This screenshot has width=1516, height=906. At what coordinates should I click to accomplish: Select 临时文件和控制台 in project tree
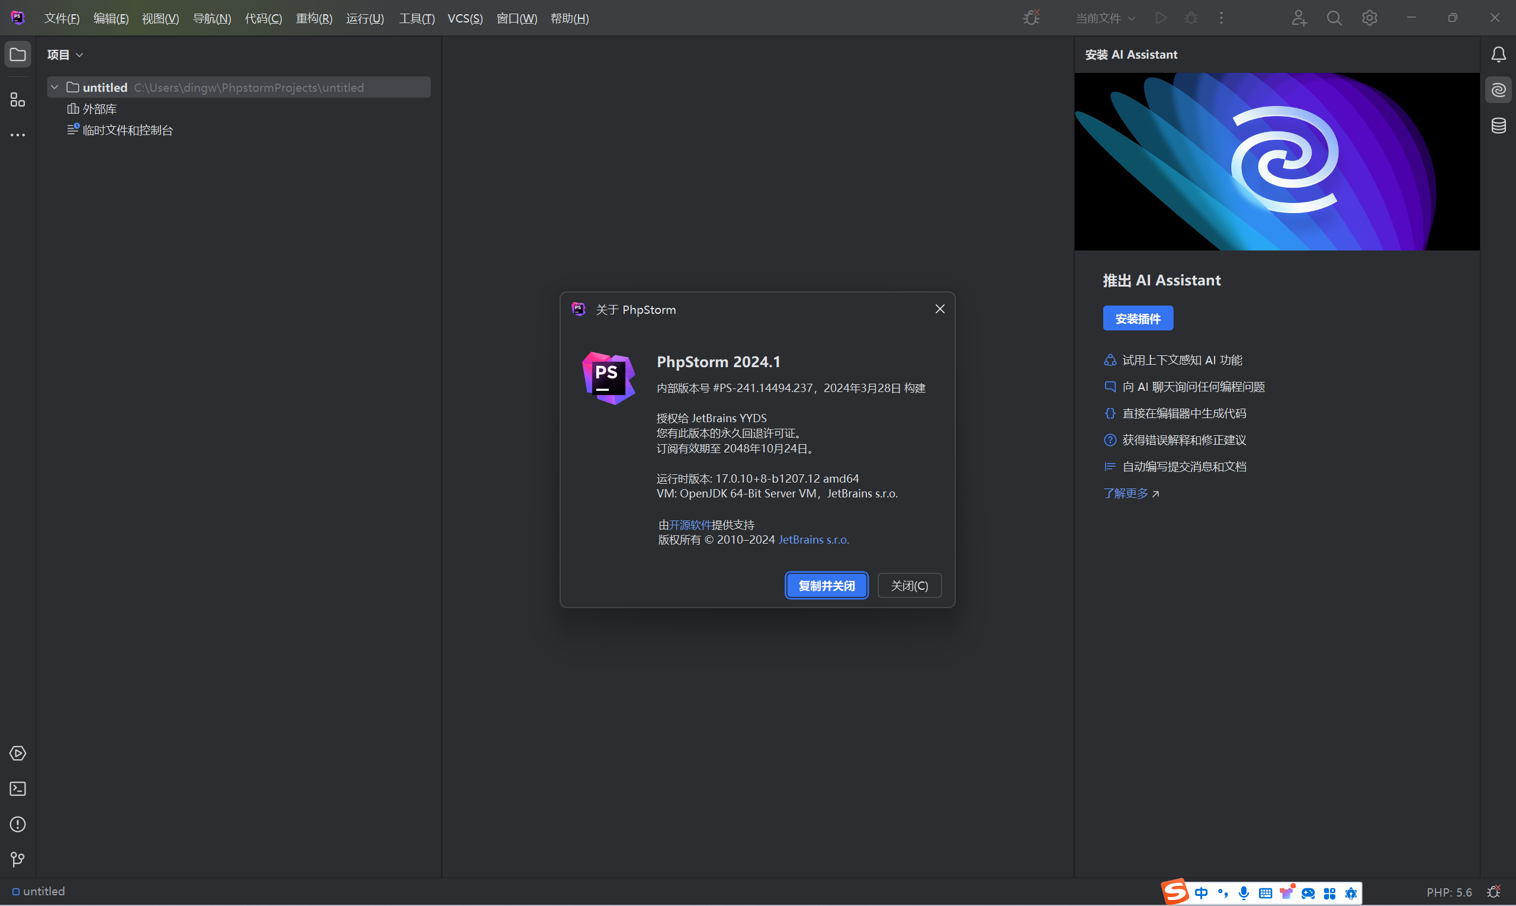click(x=127, y=130)
